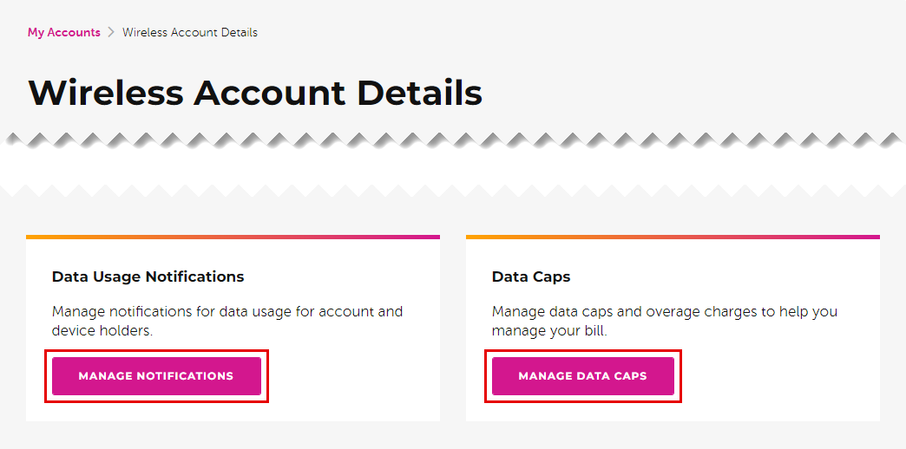
Task: Click the breadcrumb chevron separator arrow
Action: coord(111,33)
